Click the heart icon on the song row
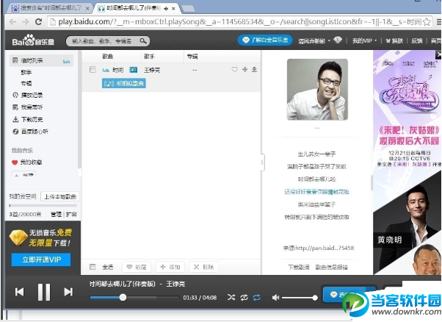Screen dimensions: 442x322 click(235, 69)
